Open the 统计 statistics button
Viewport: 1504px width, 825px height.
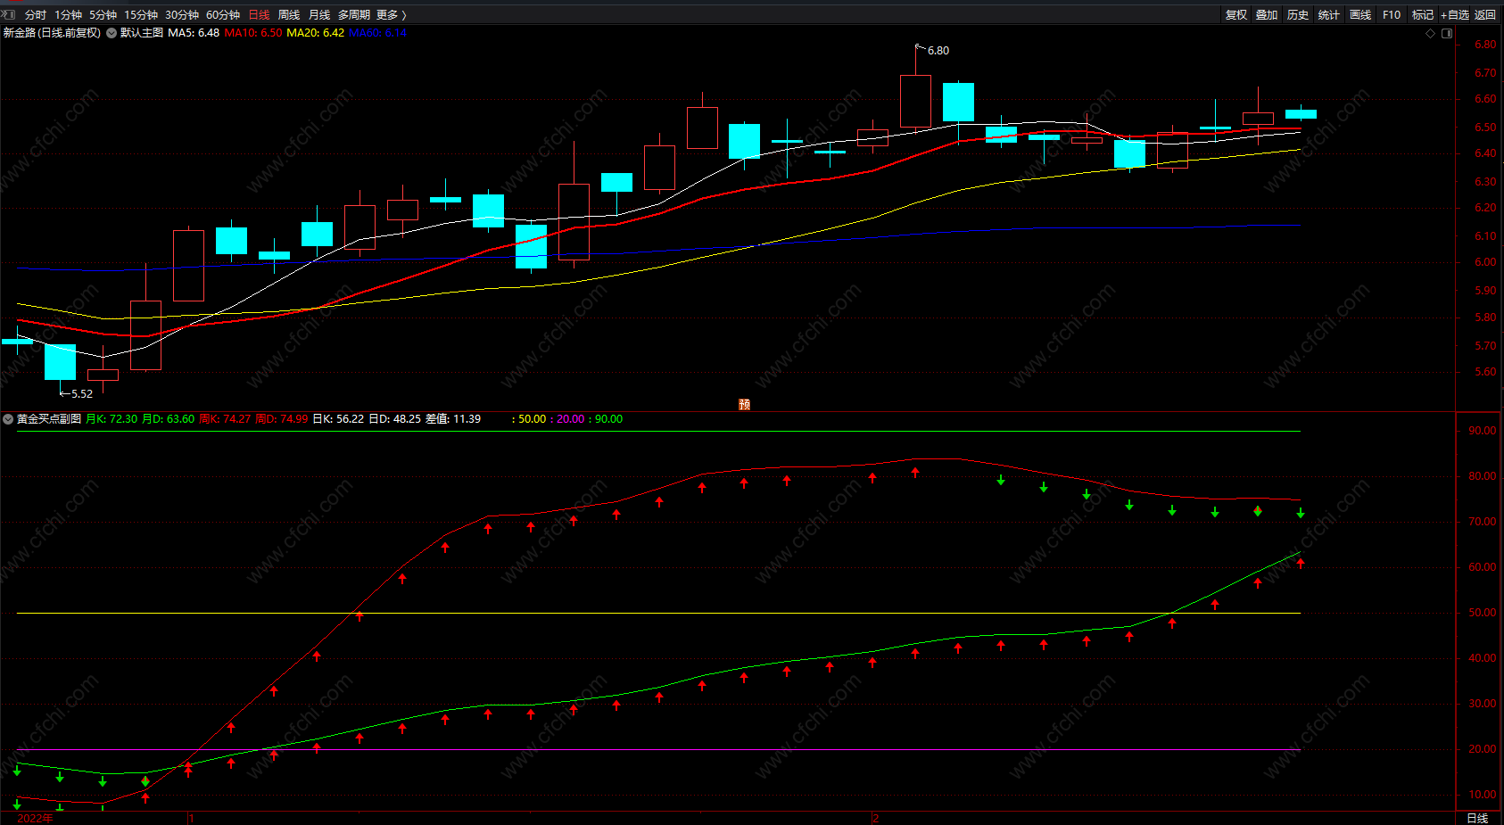point(1328,14)
